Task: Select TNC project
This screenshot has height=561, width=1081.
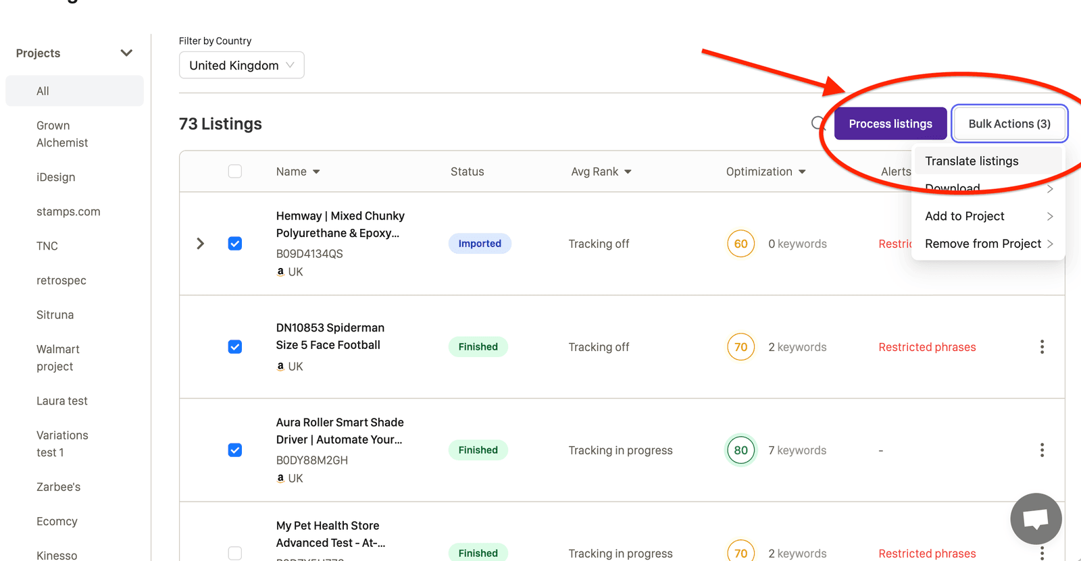Action: pos(47,246)
